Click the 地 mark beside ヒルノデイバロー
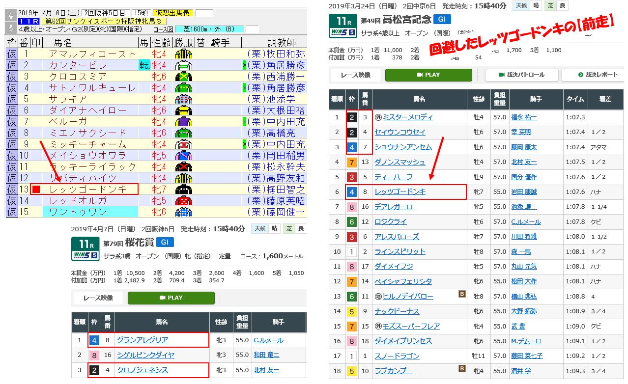The height and width of the screenshot is (384, 628). pyautogui.click(x=378, y=297)
